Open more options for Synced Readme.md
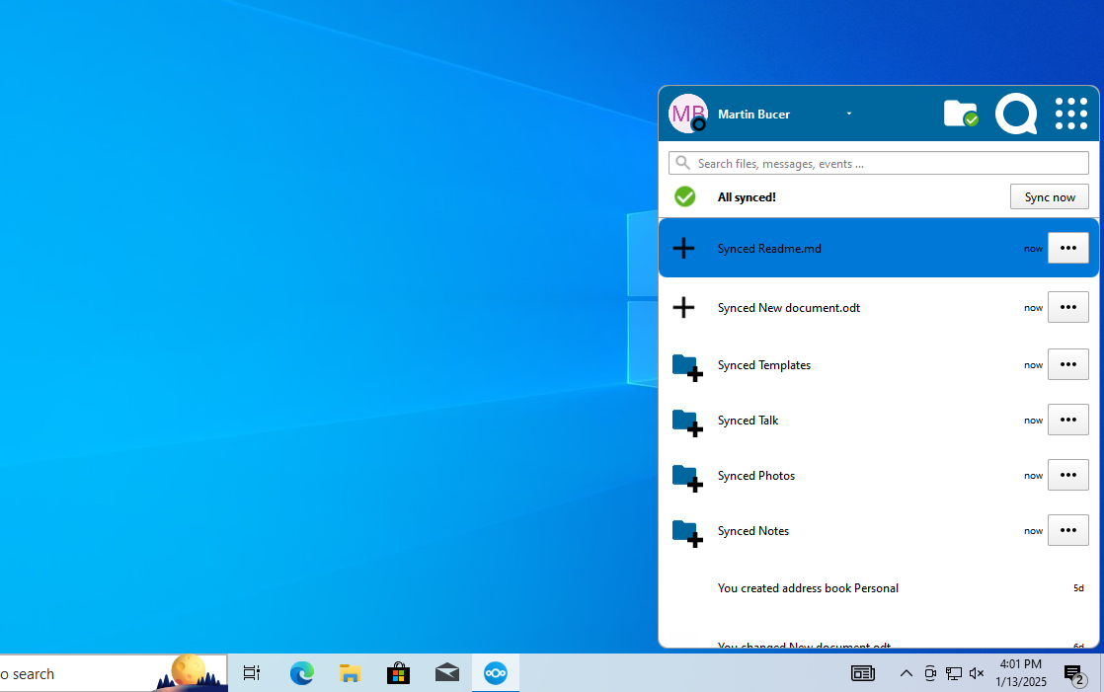This screenshot has width=1104, height=692. click(1068, 248)
